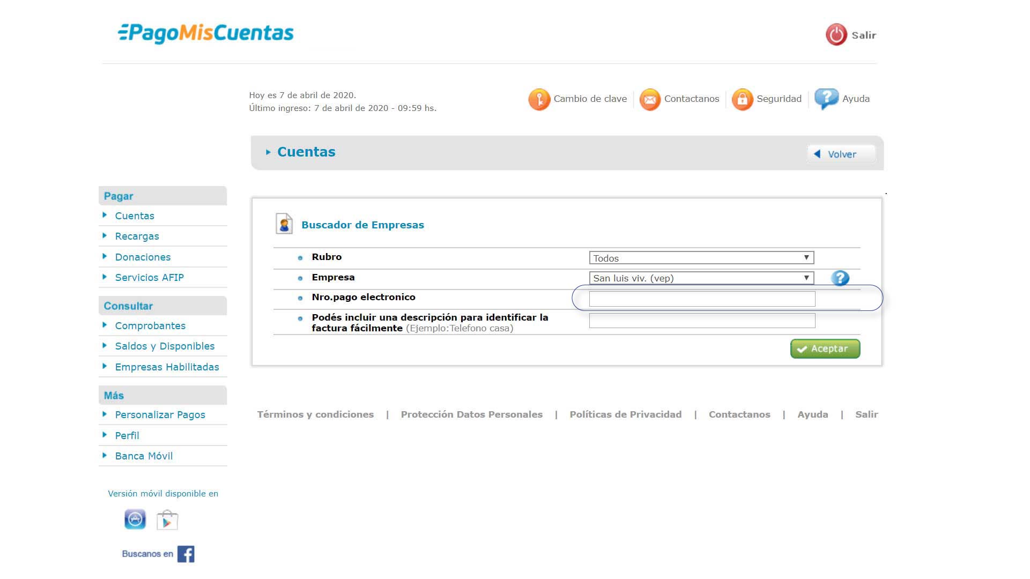This screenshot has width=1030, height=579.
Task: Focus the Nro. pago electronico field
Action: click(701, 299)
